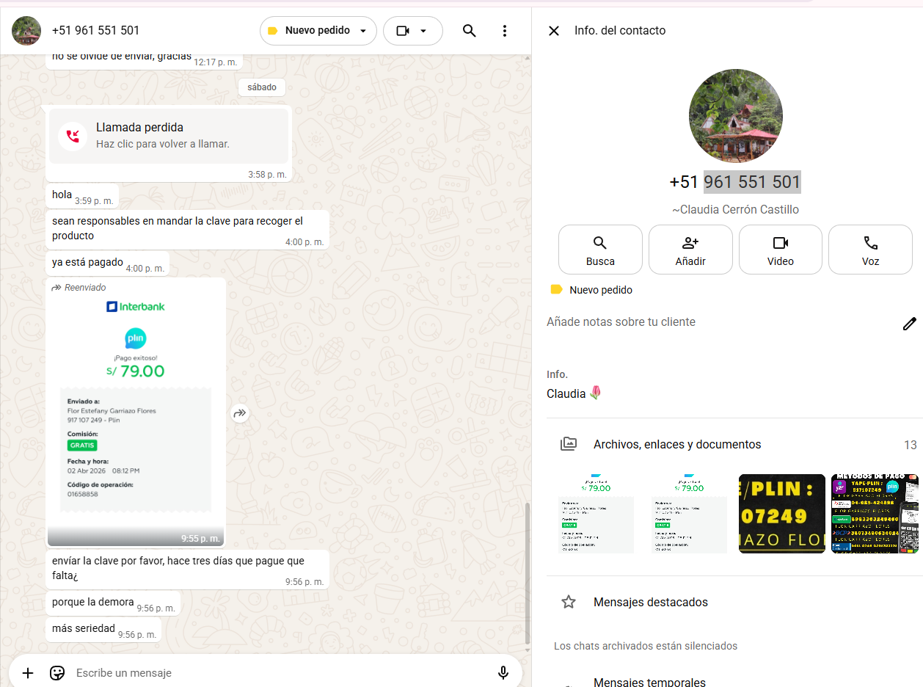The width and height of the screenshot is (923, 687).
Task: Click the microphone voice message icon
Action: tap(503, 672)
